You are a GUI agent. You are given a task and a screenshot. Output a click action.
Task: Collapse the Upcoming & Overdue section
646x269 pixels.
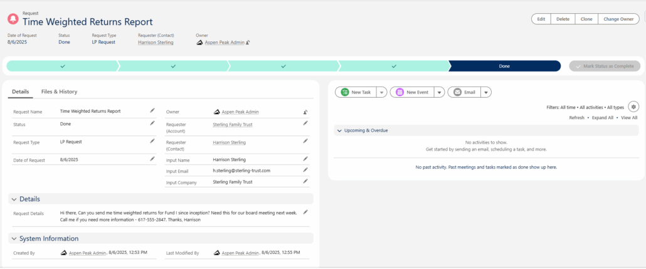click(x=339, y=130)
